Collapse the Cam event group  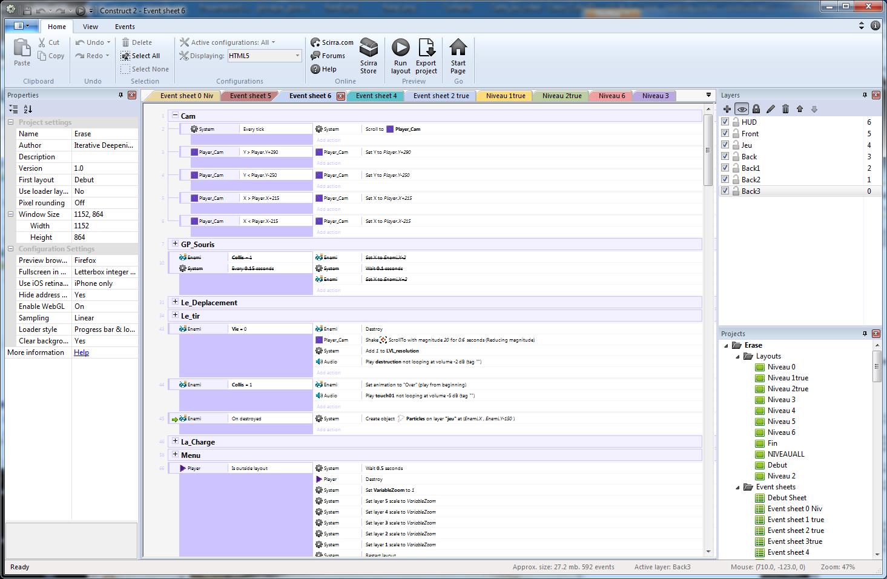[175, 115]
